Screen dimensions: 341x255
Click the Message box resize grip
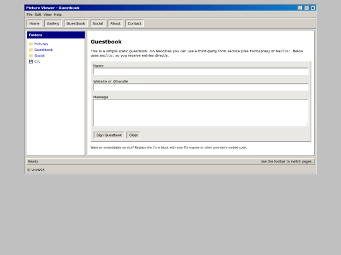(x=307, y=124)
